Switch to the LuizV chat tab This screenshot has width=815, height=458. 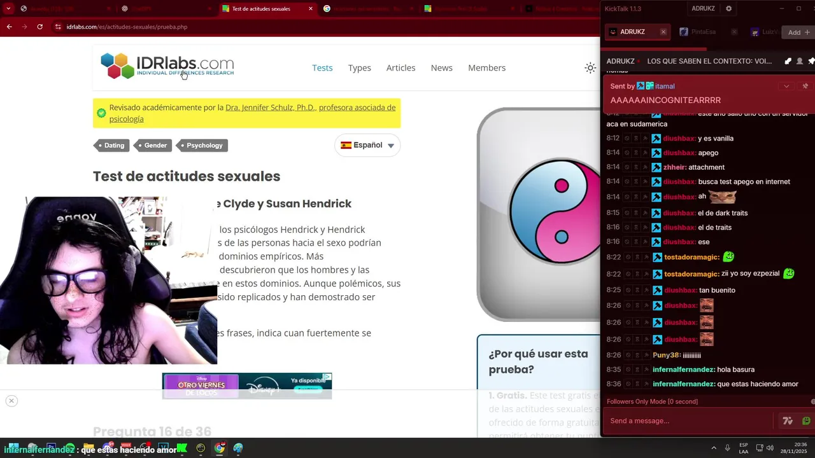click(765, 32)
